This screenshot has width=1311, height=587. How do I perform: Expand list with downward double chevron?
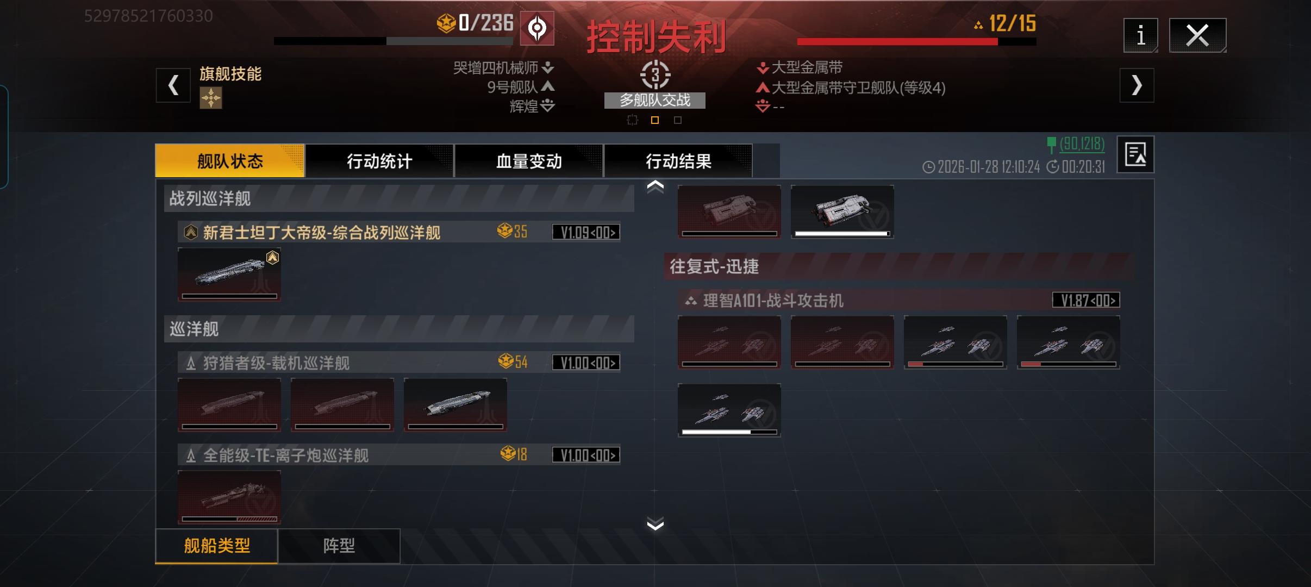click(655, 524)
